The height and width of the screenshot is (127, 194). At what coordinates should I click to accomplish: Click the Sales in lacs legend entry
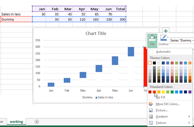[104, 97]
